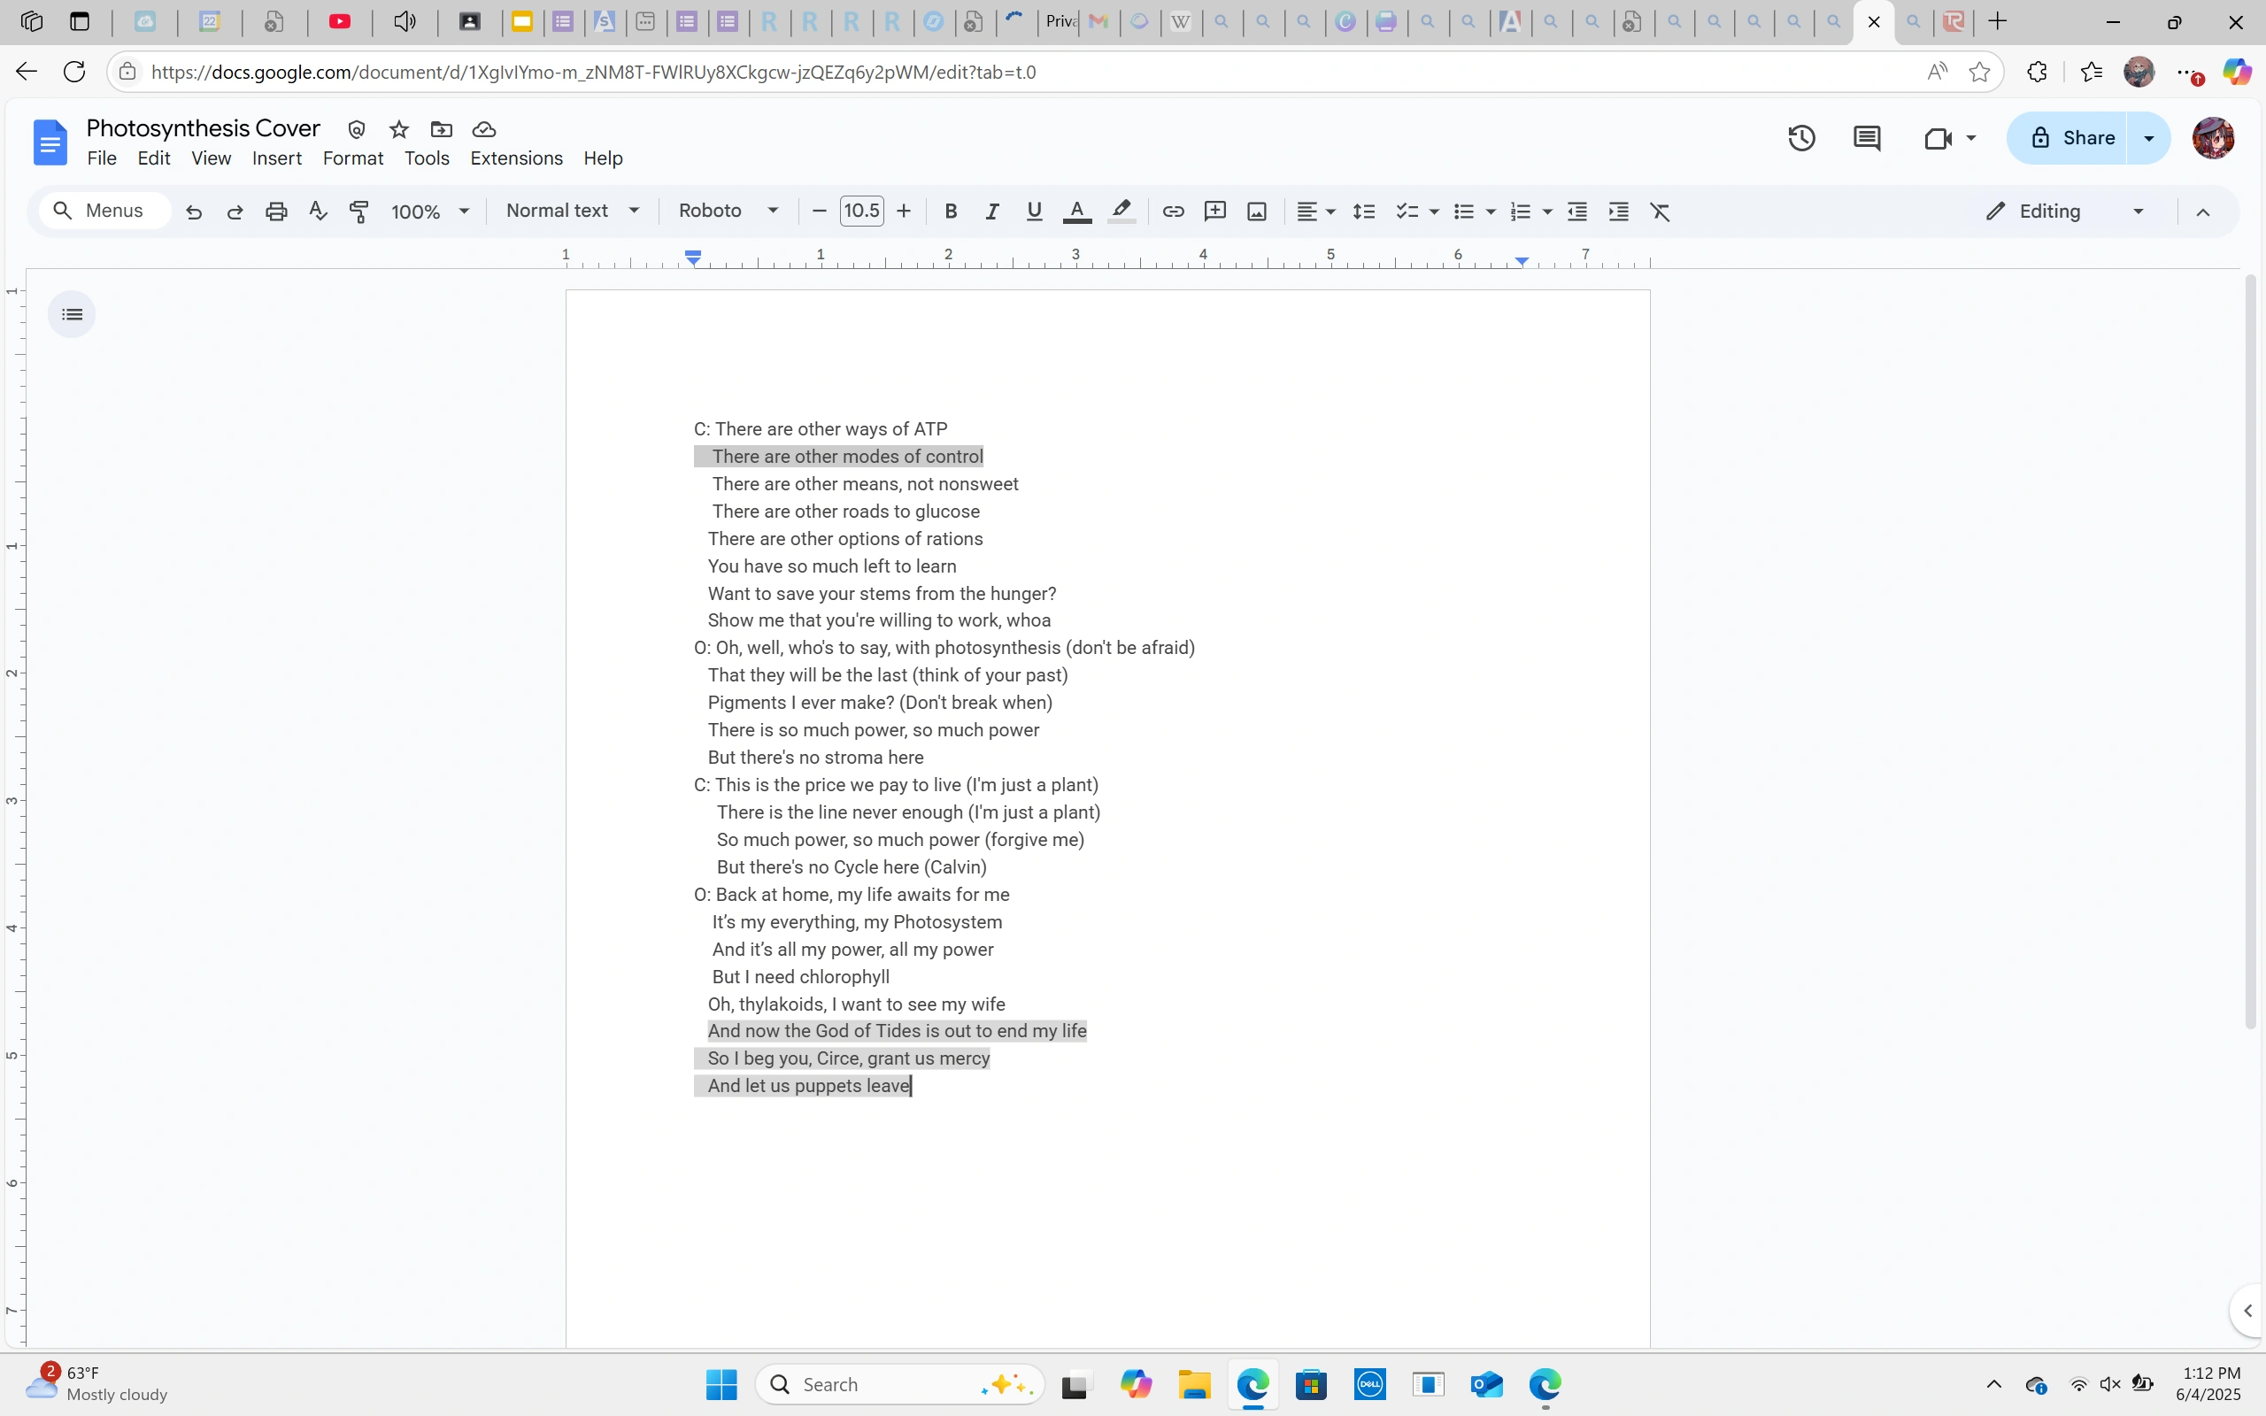
Task: Open the comments panel icon
Action: (1866, 139)
